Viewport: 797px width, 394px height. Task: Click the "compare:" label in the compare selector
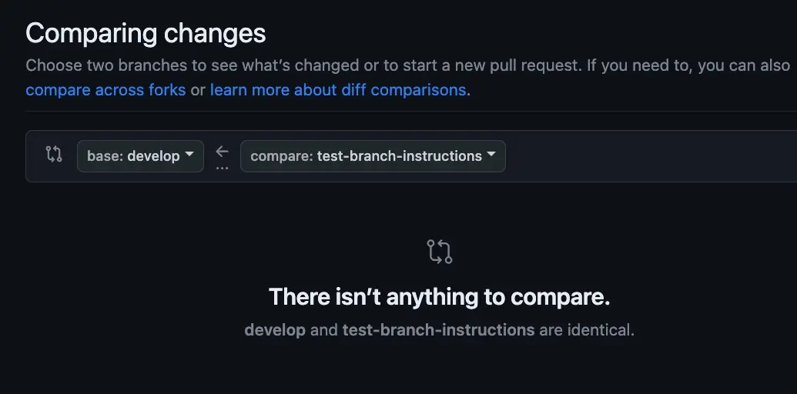tap(282, 156)
